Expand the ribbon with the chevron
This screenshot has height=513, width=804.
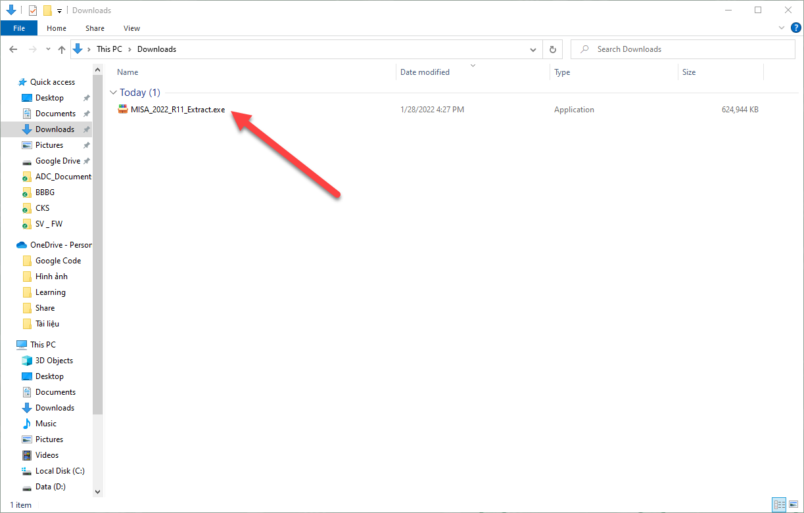coord(782,28)
